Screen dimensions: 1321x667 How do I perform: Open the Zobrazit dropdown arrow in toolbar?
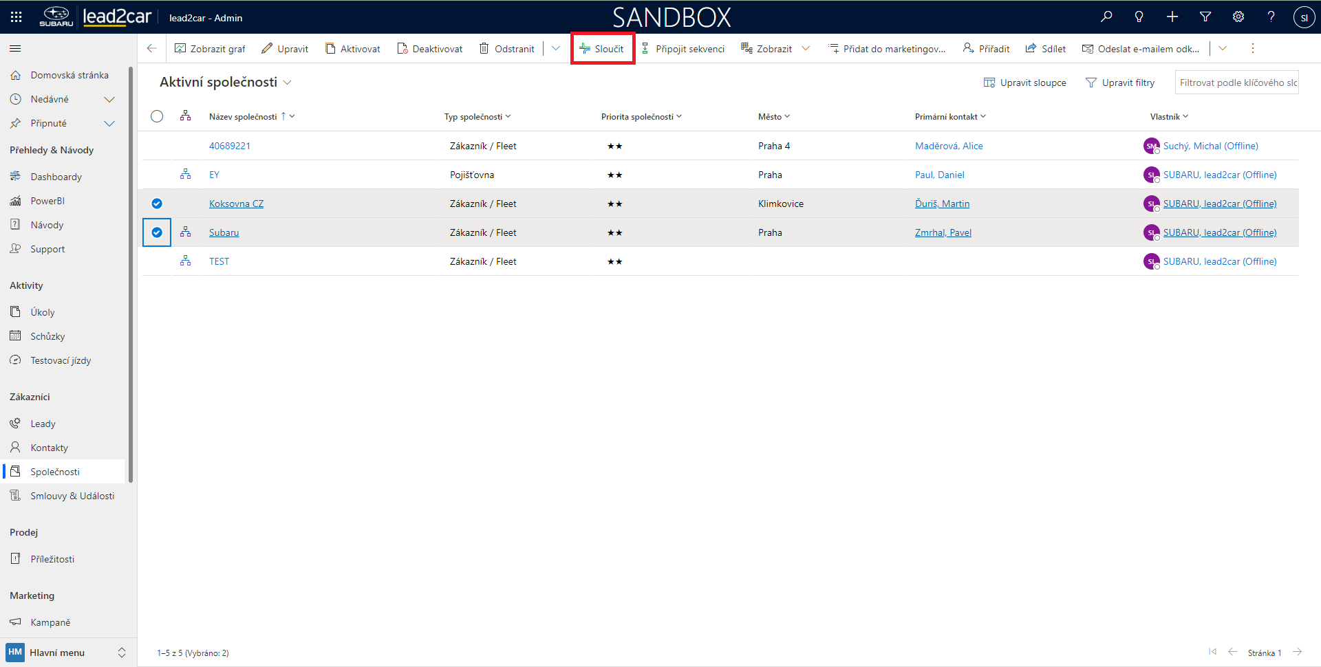pyautogui.click(x=806, y=49)
